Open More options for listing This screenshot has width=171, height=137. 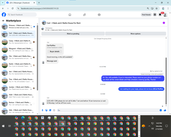tap(135, 34)
